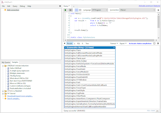Viewport: 161px width, 113px height.
Task: Select the SQL tab
Action: [x=78, y=44]
